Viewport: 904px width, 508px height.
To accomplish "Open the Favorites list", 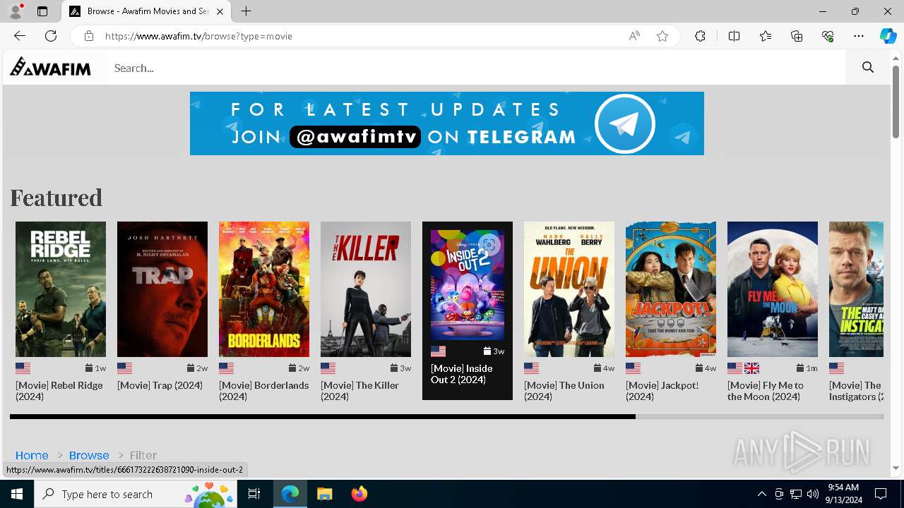I will click(x=766, y=36).
